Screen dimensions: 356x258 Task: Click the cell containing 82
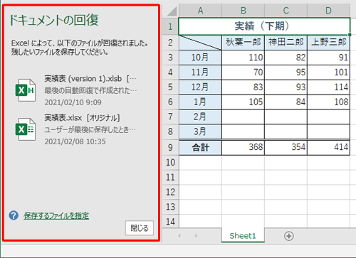click(x=286, y=58)
